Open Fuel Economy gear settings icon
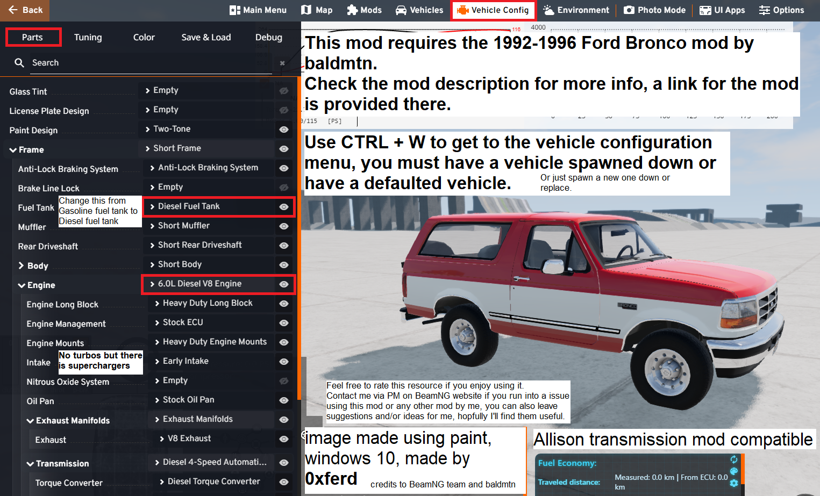Viewport: 820px width, 496px height. click(733, 483)
